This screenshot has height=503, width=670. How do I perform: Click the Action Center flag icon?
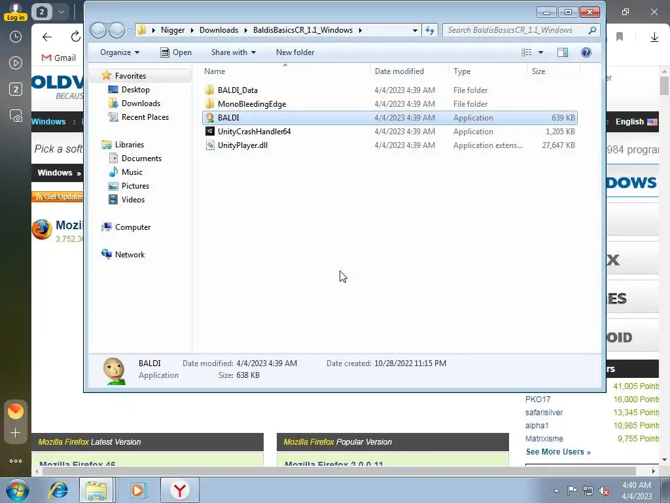coord(572,491)
